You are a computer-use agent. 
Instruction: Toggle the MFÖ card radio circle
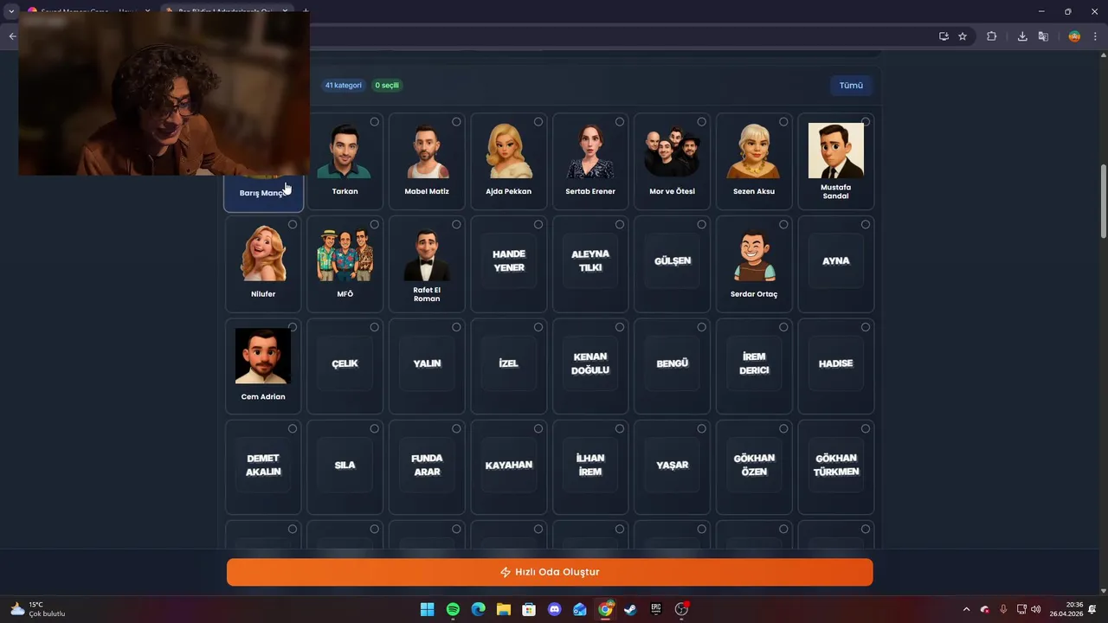pos(374,225)
